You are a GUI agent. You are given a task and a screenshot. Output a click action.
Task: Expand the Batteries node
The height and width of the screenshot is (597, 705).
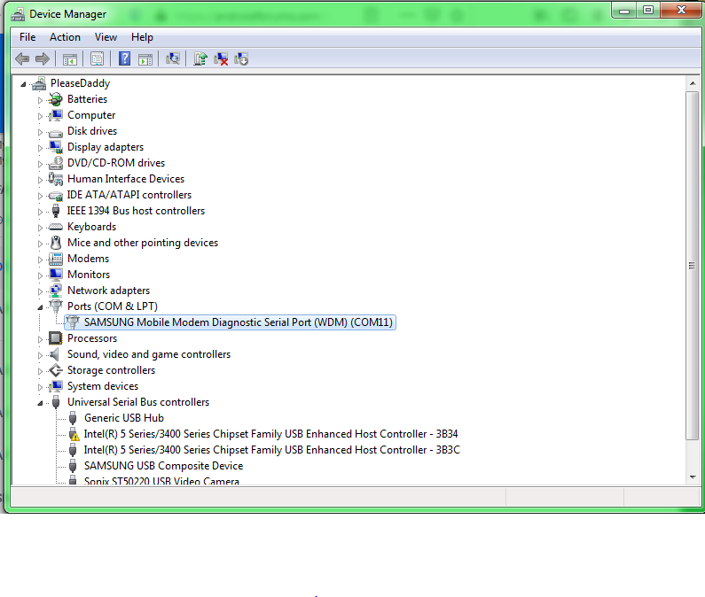coord(40,100)
